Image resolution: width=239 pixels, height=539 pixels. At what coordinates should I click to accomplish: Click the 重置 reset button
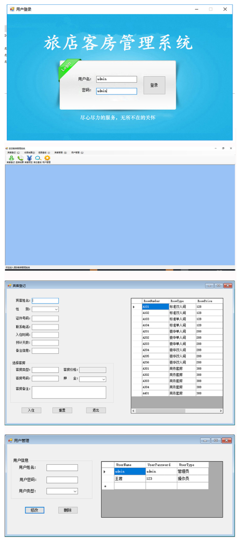[62, 410]
